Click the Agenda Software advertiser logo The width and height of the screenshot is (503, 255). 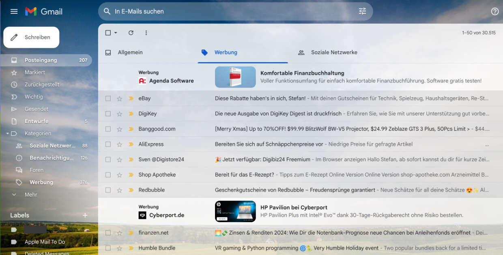(142, 81)
